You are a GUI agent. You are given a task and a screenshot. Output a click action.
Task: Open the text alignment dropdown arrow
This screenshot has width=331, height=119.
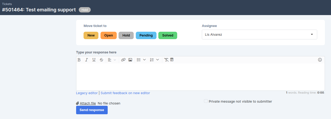[115, 60]
